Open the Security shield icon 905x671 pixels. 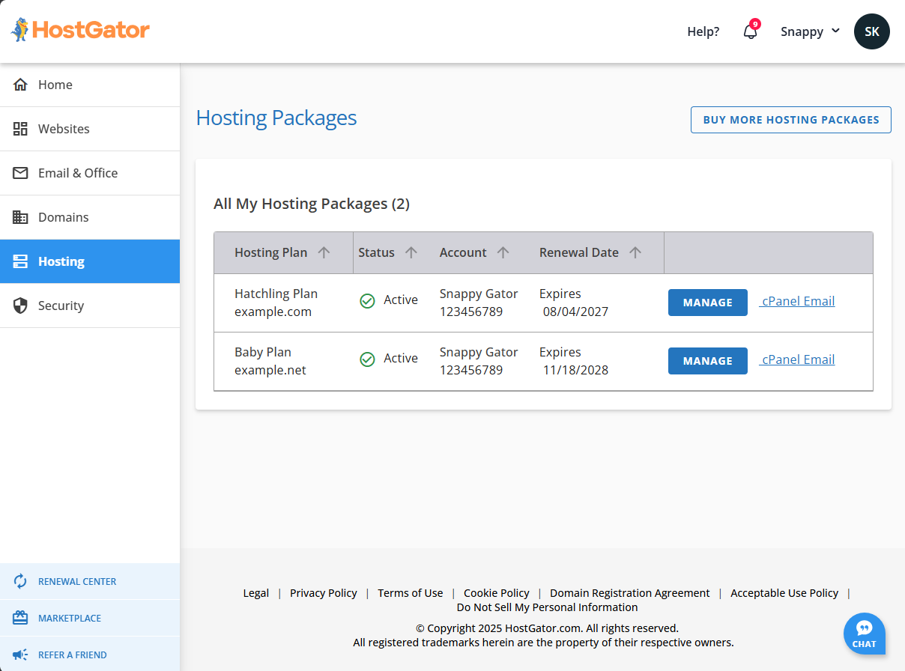click(x=21, y=306)
